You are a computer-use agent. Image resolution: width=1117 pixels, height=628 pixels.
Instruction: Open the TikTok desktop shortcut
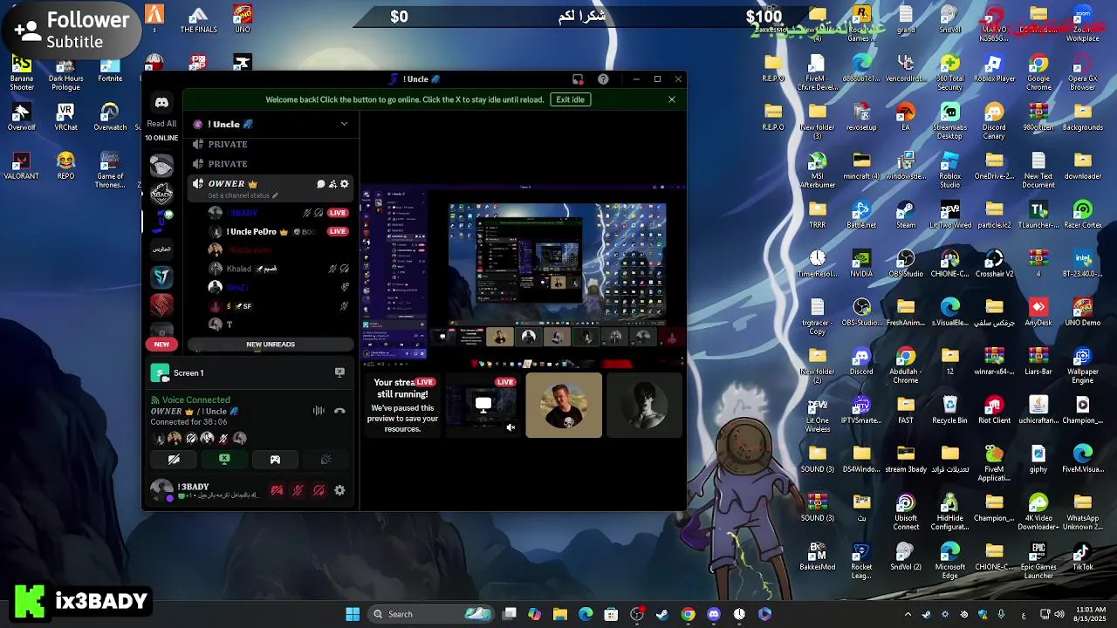tap(1083, 556)
